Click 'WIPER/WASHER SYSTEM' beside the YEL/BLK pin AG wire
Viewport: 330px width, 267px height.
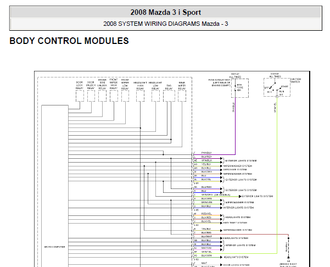pos(237,166)
